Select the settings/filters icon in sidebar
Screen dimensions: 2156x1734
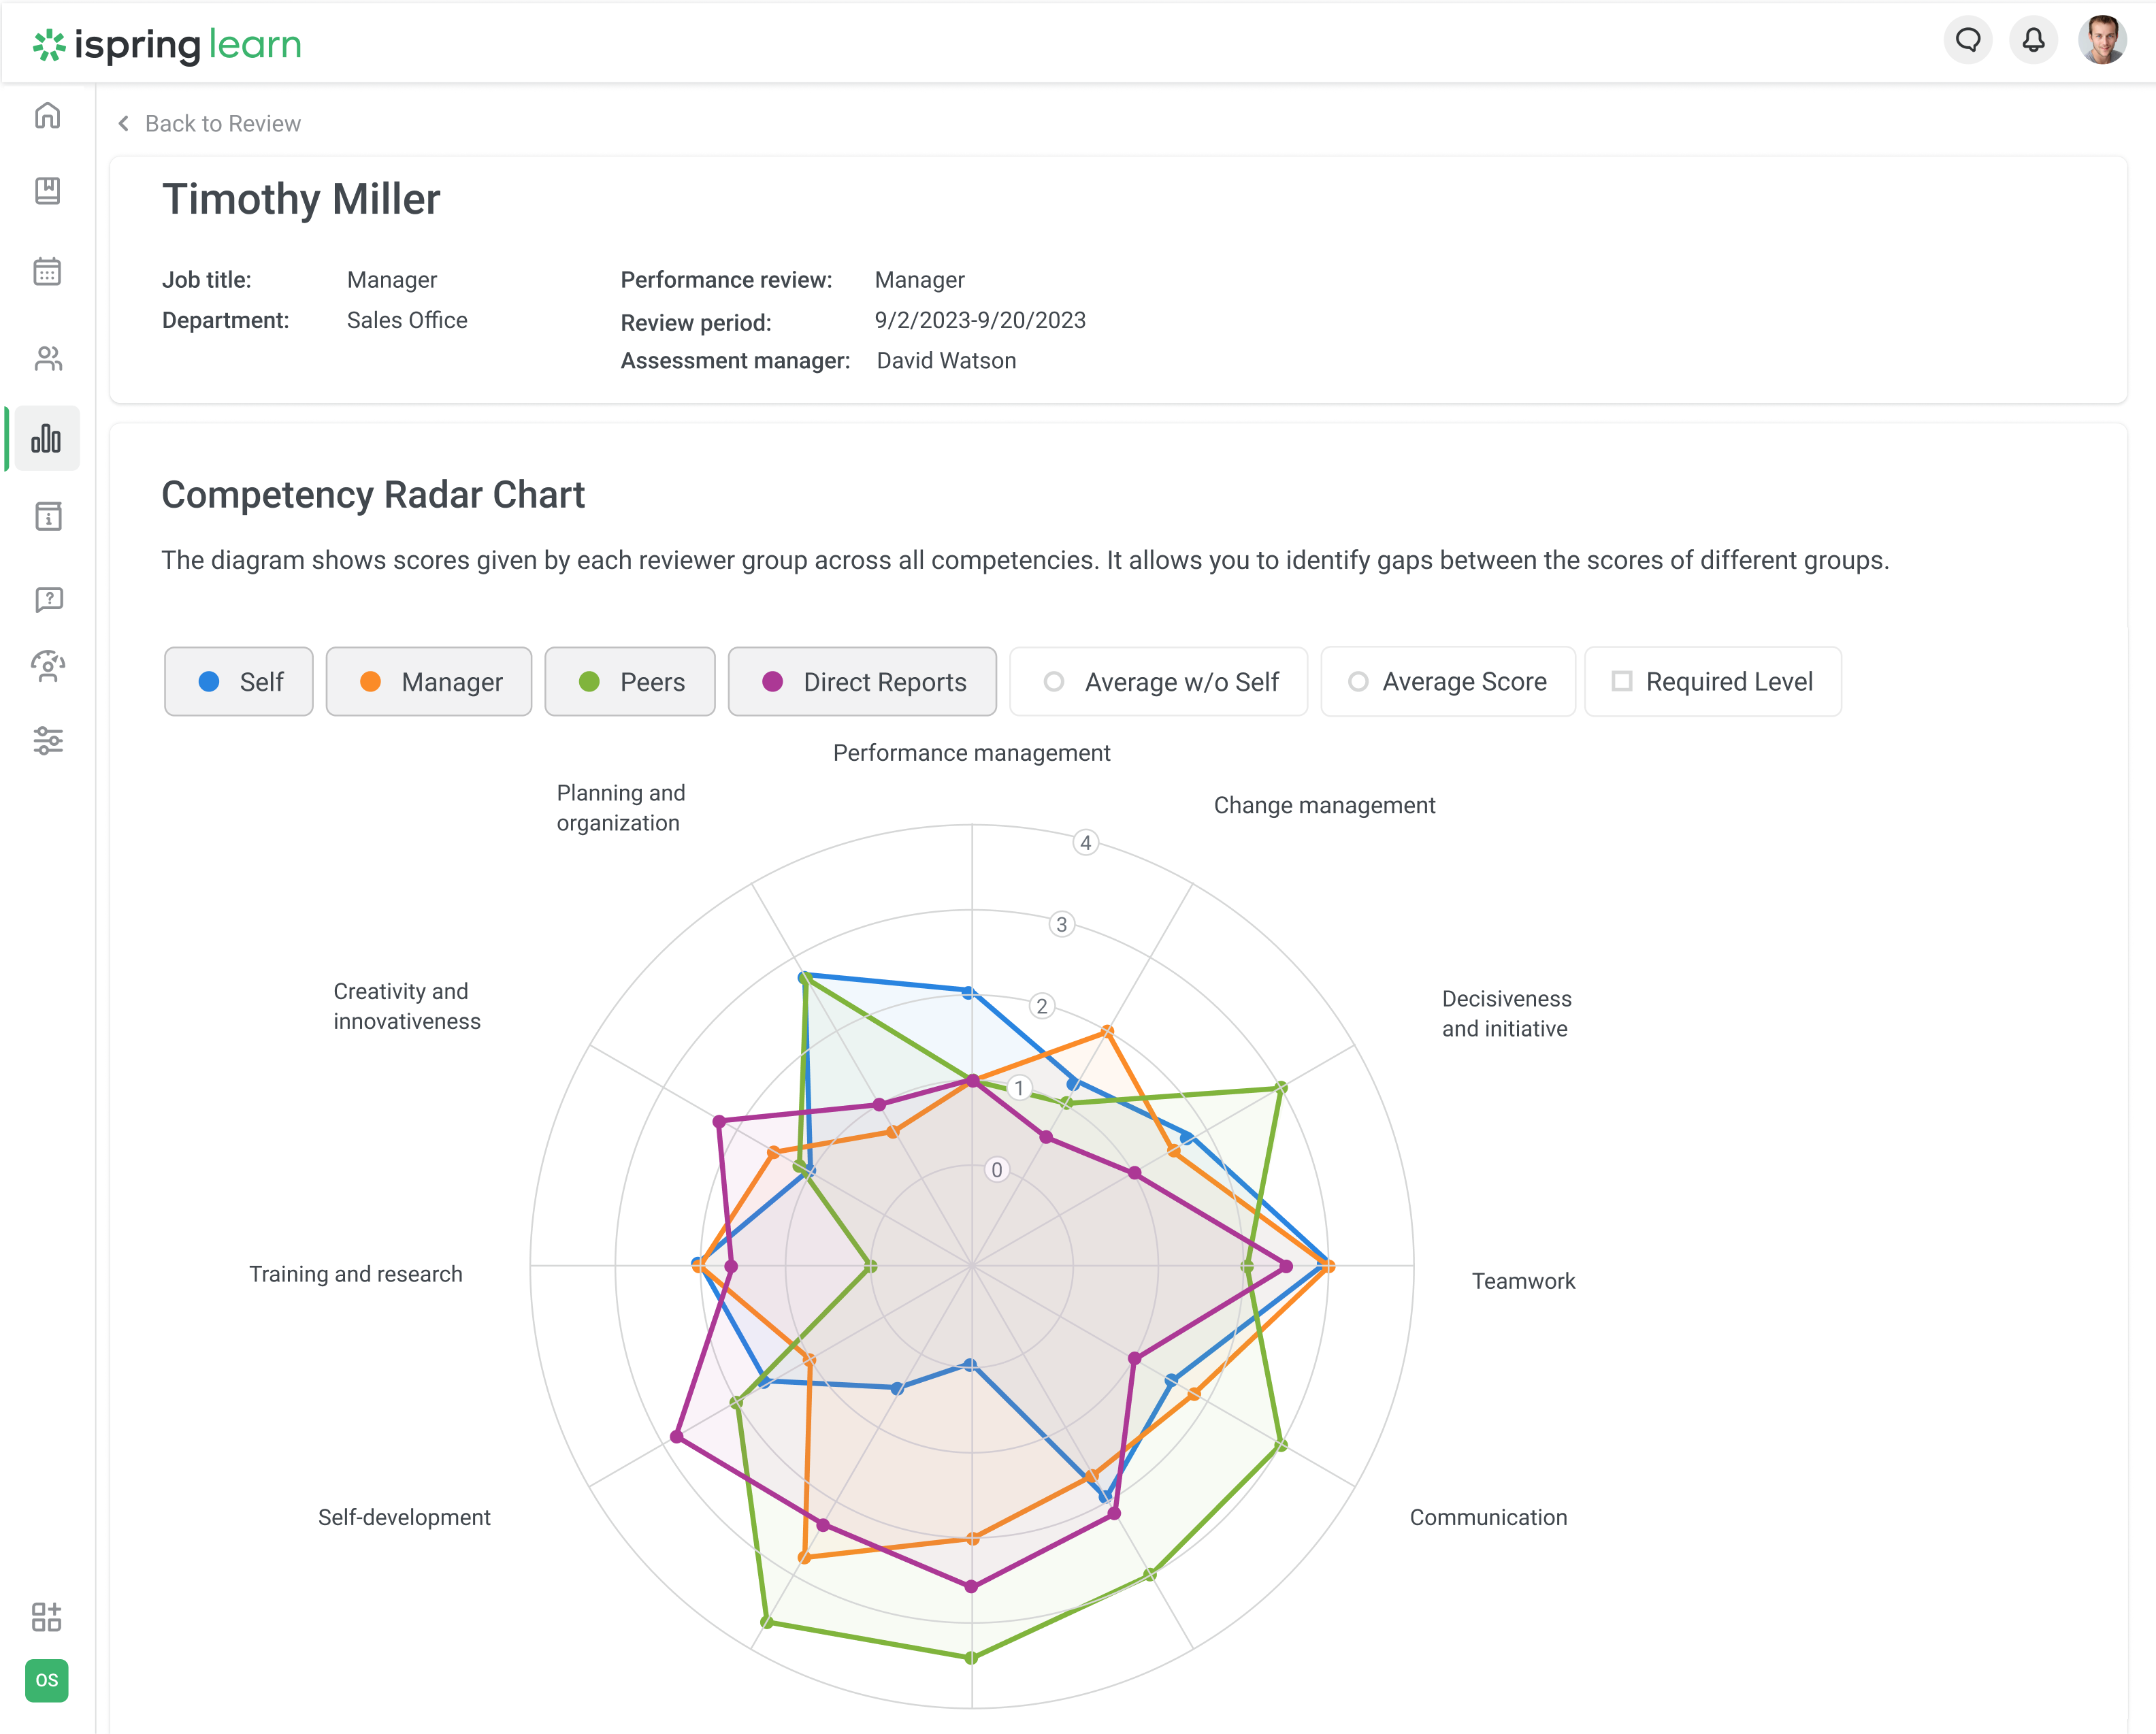(48, 740)
